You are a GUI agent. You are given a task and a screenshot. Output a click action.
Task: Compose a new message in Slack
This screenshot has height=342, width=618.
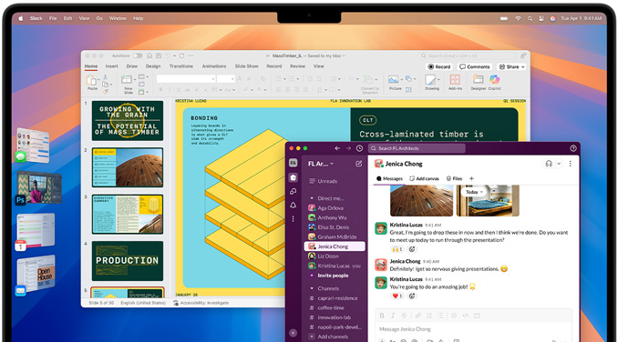click(358, 164)
